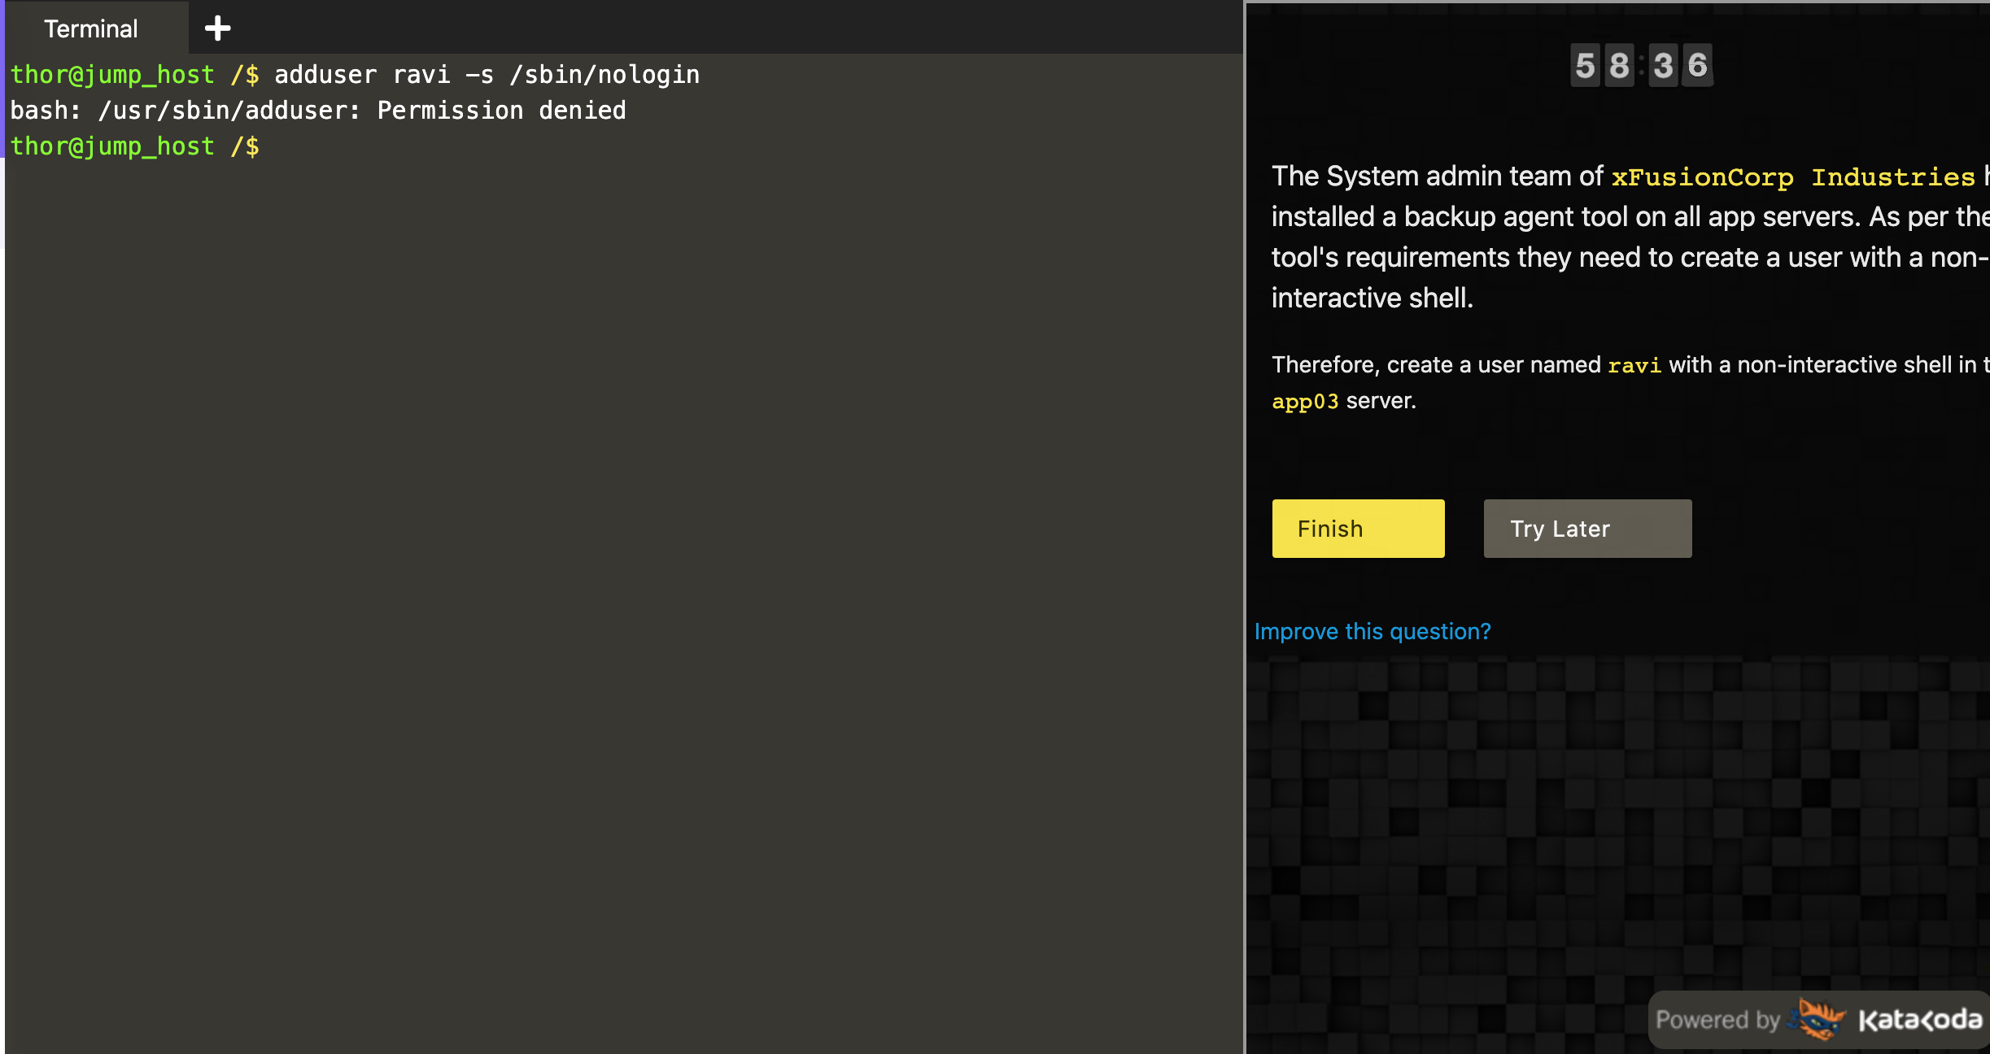Click the timer digit 8
1990x1054 pixels.
coord(1619,65)
